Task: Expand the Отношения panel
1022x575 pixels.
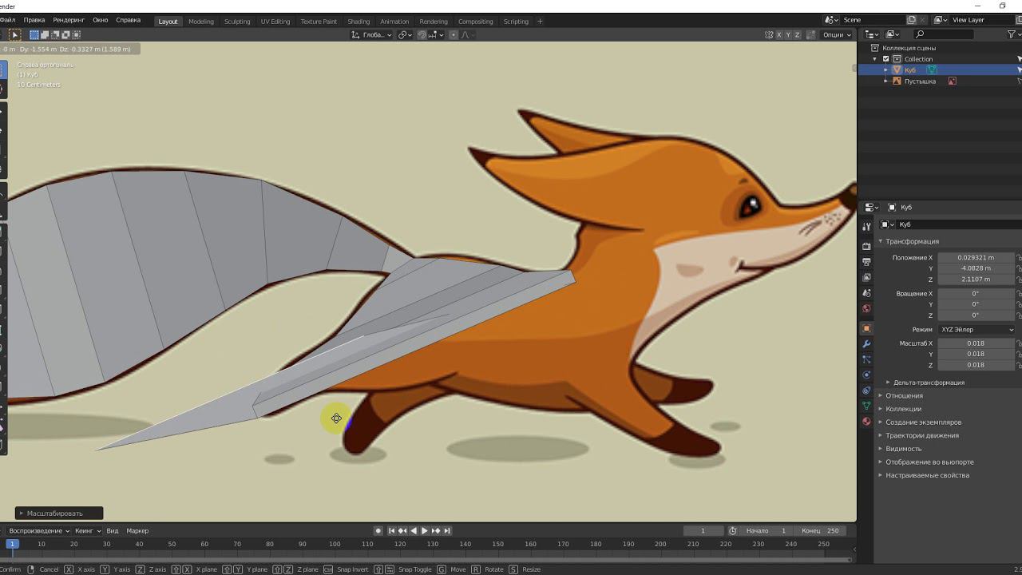Action: click(x=904, y=395)
